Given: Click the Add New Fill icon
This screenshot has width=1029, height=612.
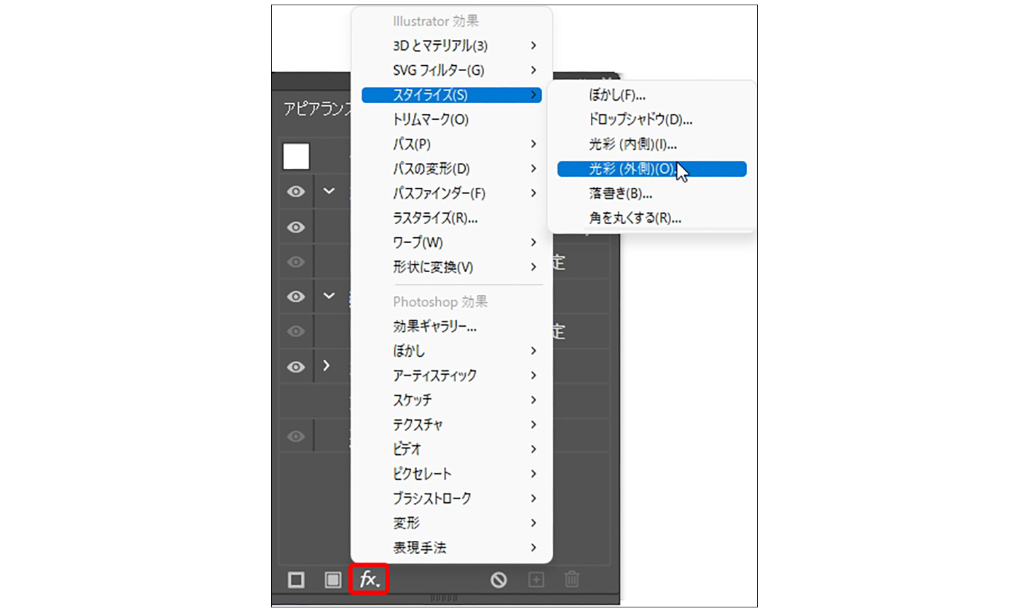Looking at the screenshot, I should point(333,580).
